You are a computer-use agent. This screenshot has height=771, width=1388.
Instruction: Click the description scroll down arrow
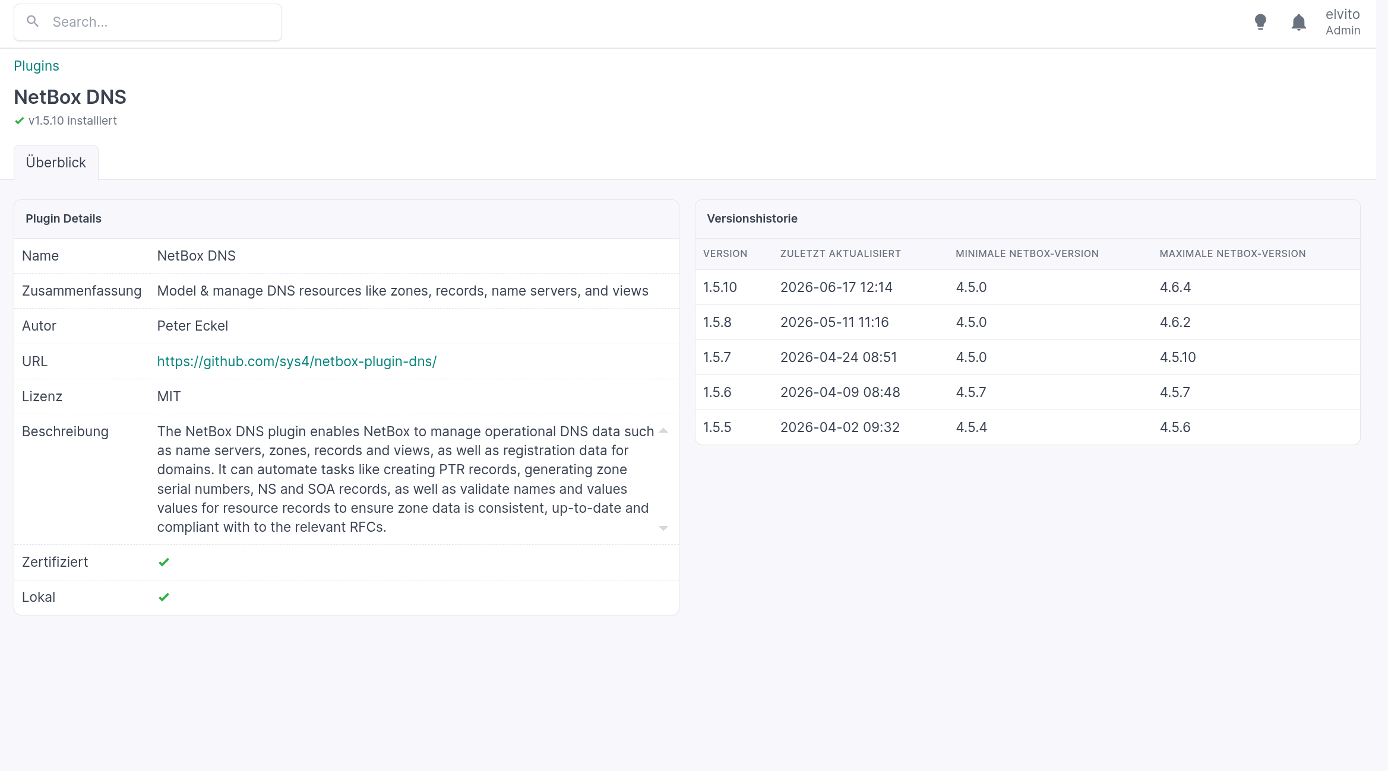point(663,528)
